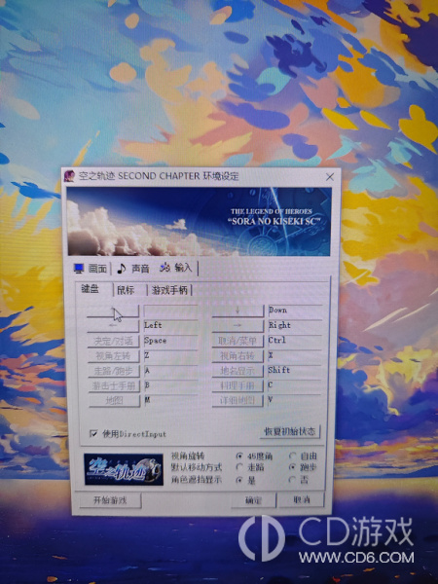Click the 视角右转 binding button

237,355
